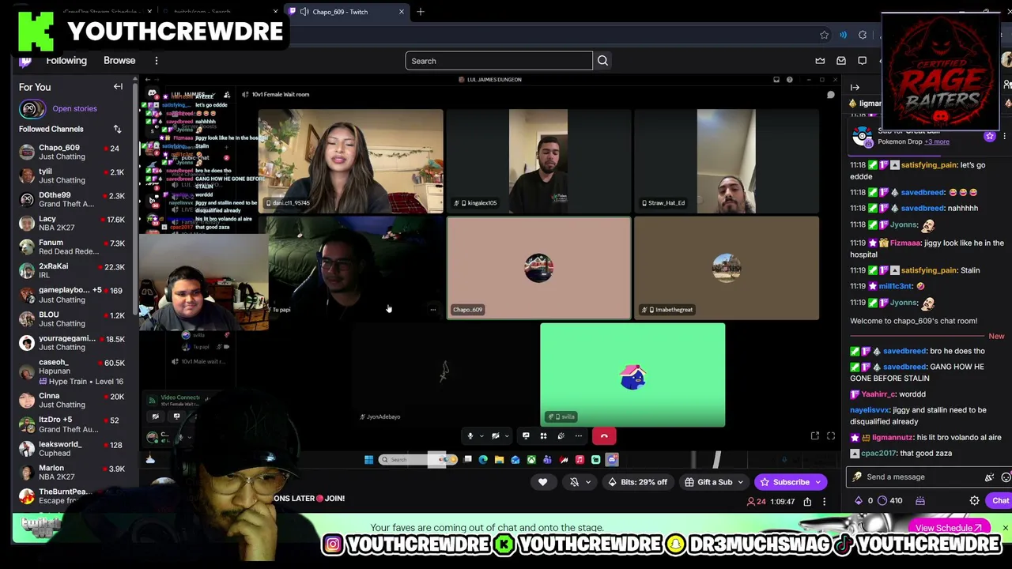Expand the Subscribe button chevron
Image resolution: width=1012 pixels, height=569 pixels.
818,482
